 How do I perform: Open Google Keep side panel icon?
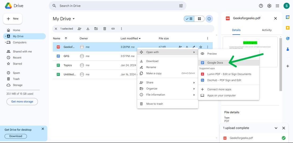pyautogui.click(x=288, y=28)
